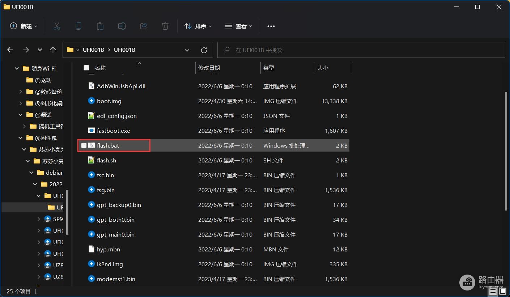Check the flash.bat row checkbox
The image size is (510, 297).
tap(84, 145)
